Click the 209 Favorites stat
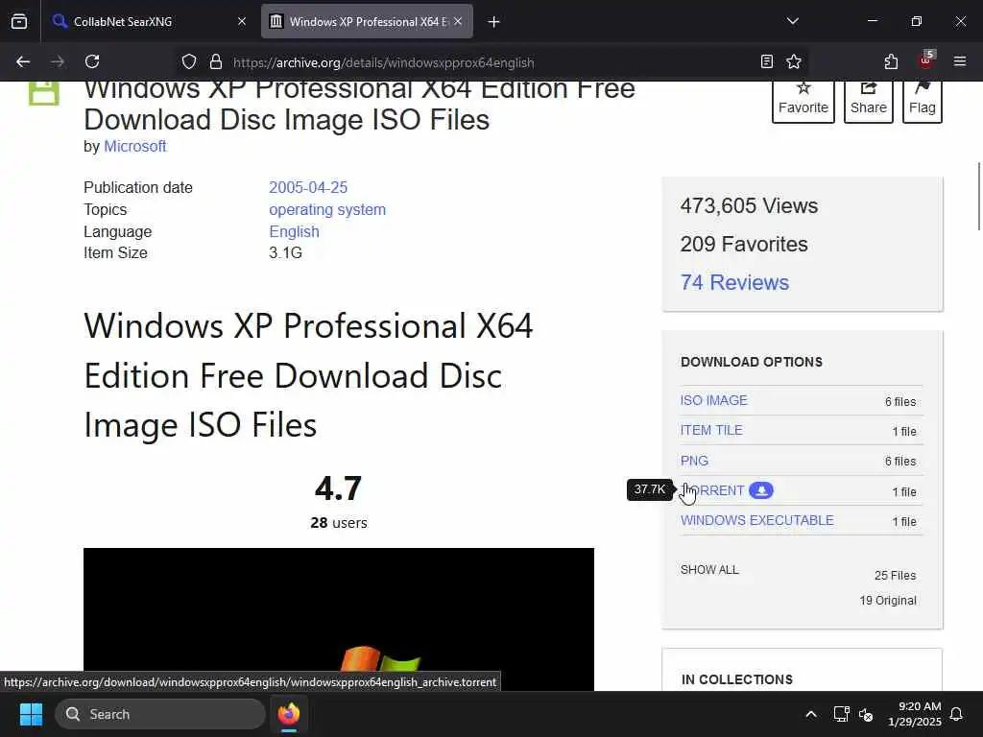This screenshot has height=737, width=983. click(x=744, y=245)
